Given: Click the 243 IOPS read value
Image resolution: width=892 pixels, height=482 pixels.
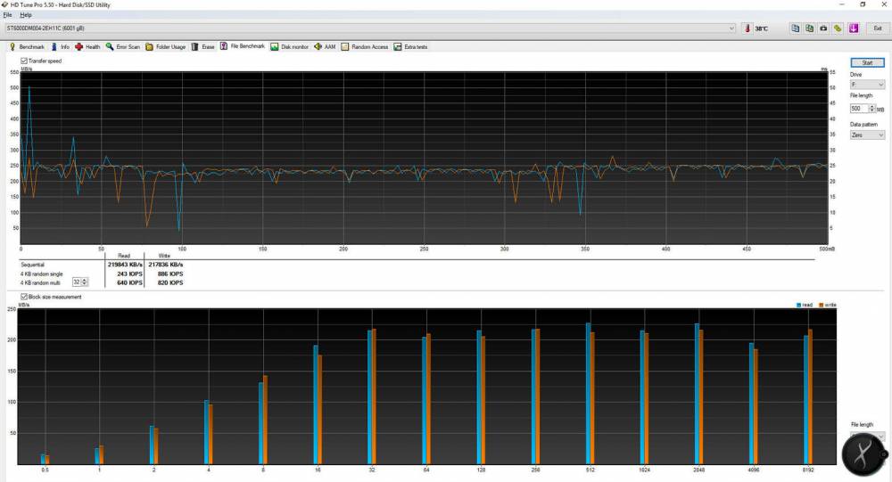Looking at the screenshot, I should (130, 274).
